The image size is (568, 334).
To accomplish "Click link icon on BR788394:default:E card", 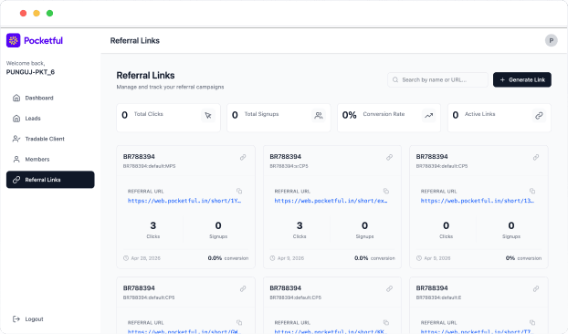I will coord(536,288).
